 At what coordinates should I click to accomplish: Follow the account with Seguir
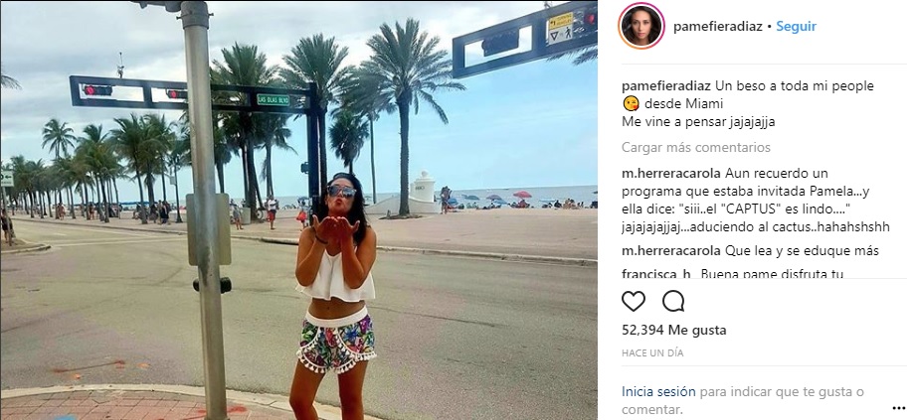click(x=796, y=26)
